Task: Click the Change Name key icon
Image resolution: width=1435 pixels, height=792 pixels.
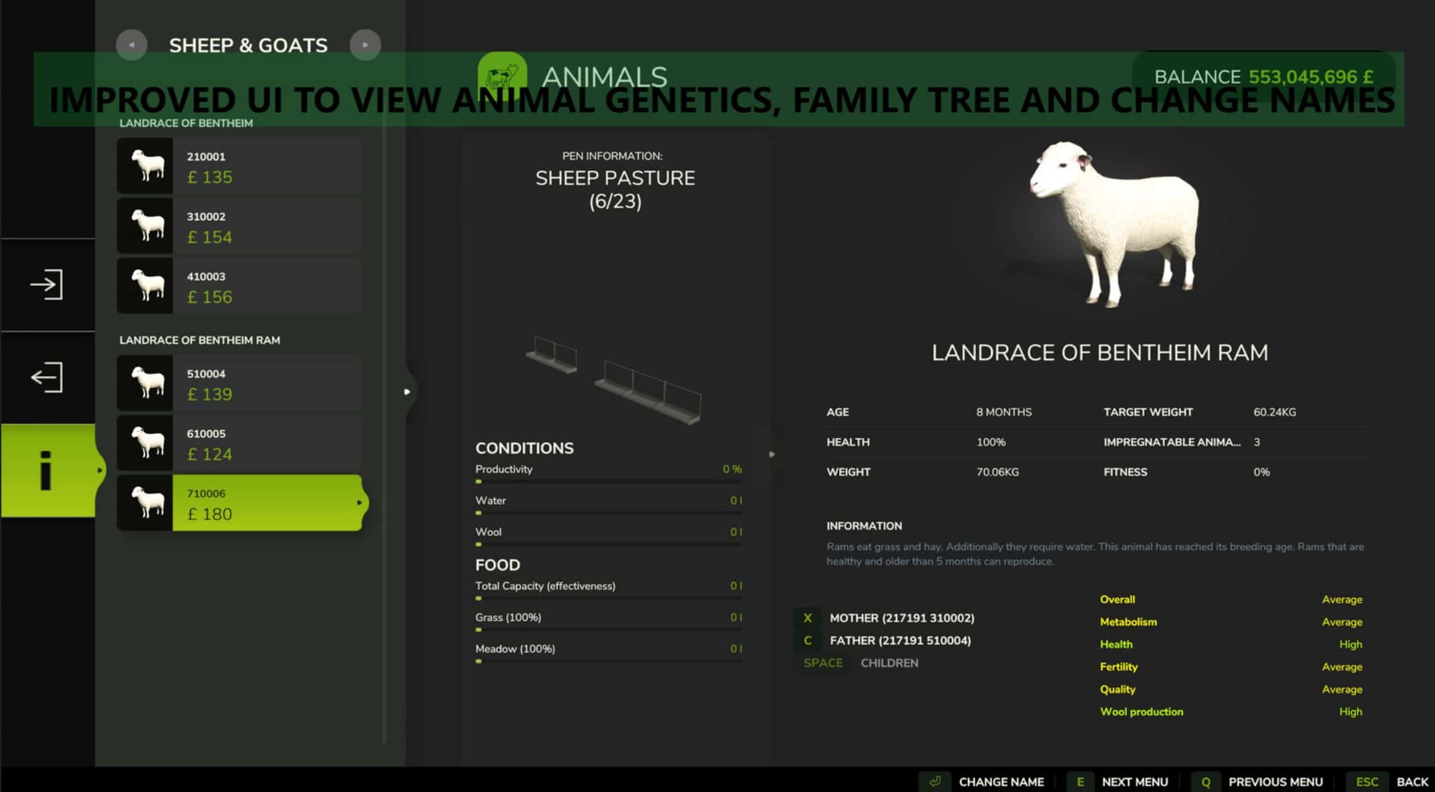Action: click(935, 781)
